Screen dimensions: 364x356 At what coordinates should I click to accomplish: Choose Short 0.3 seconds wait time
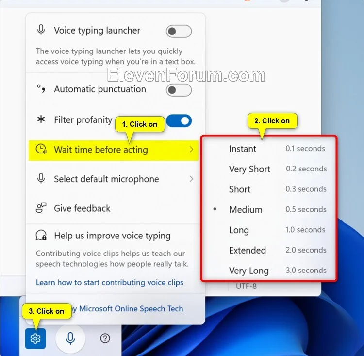pos(269,189)
